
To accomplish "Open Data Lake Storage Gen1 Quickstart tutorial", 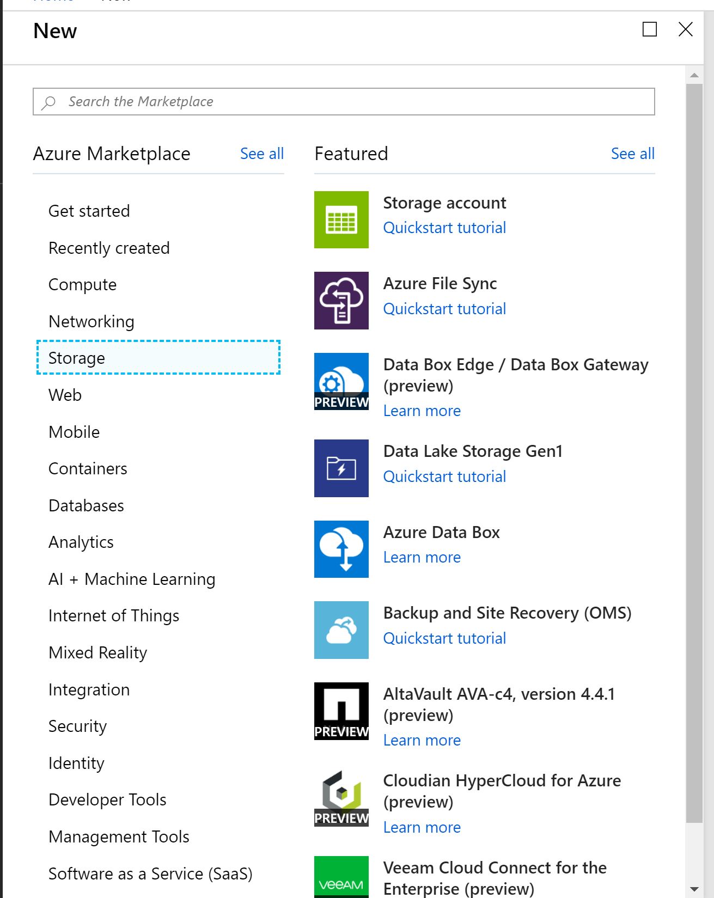I will pos(444,477).
